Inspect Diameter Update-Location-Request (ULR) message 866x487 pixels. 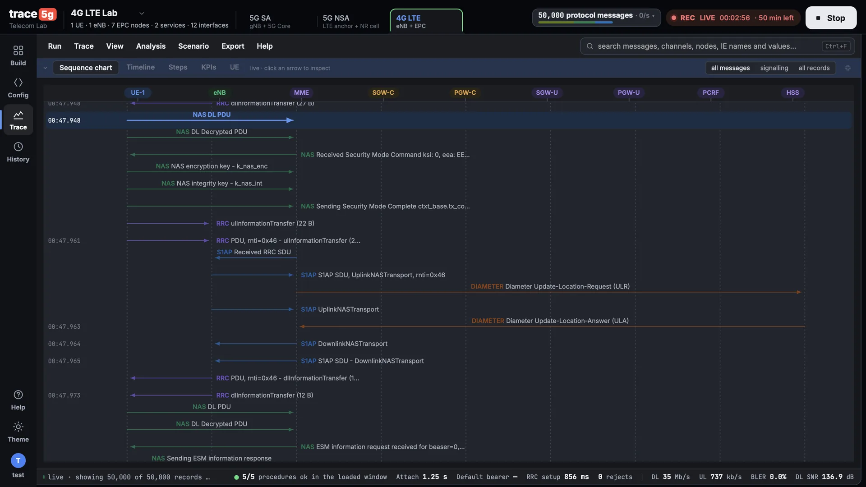click(x=550, y=287)
